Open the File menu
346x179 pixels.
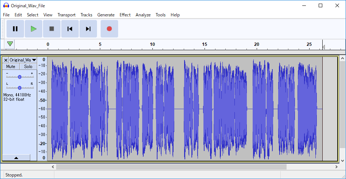tap(6, 15)
